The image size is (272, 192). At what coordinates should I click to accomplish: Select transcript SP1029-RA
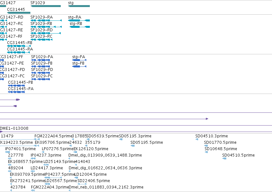46,20
